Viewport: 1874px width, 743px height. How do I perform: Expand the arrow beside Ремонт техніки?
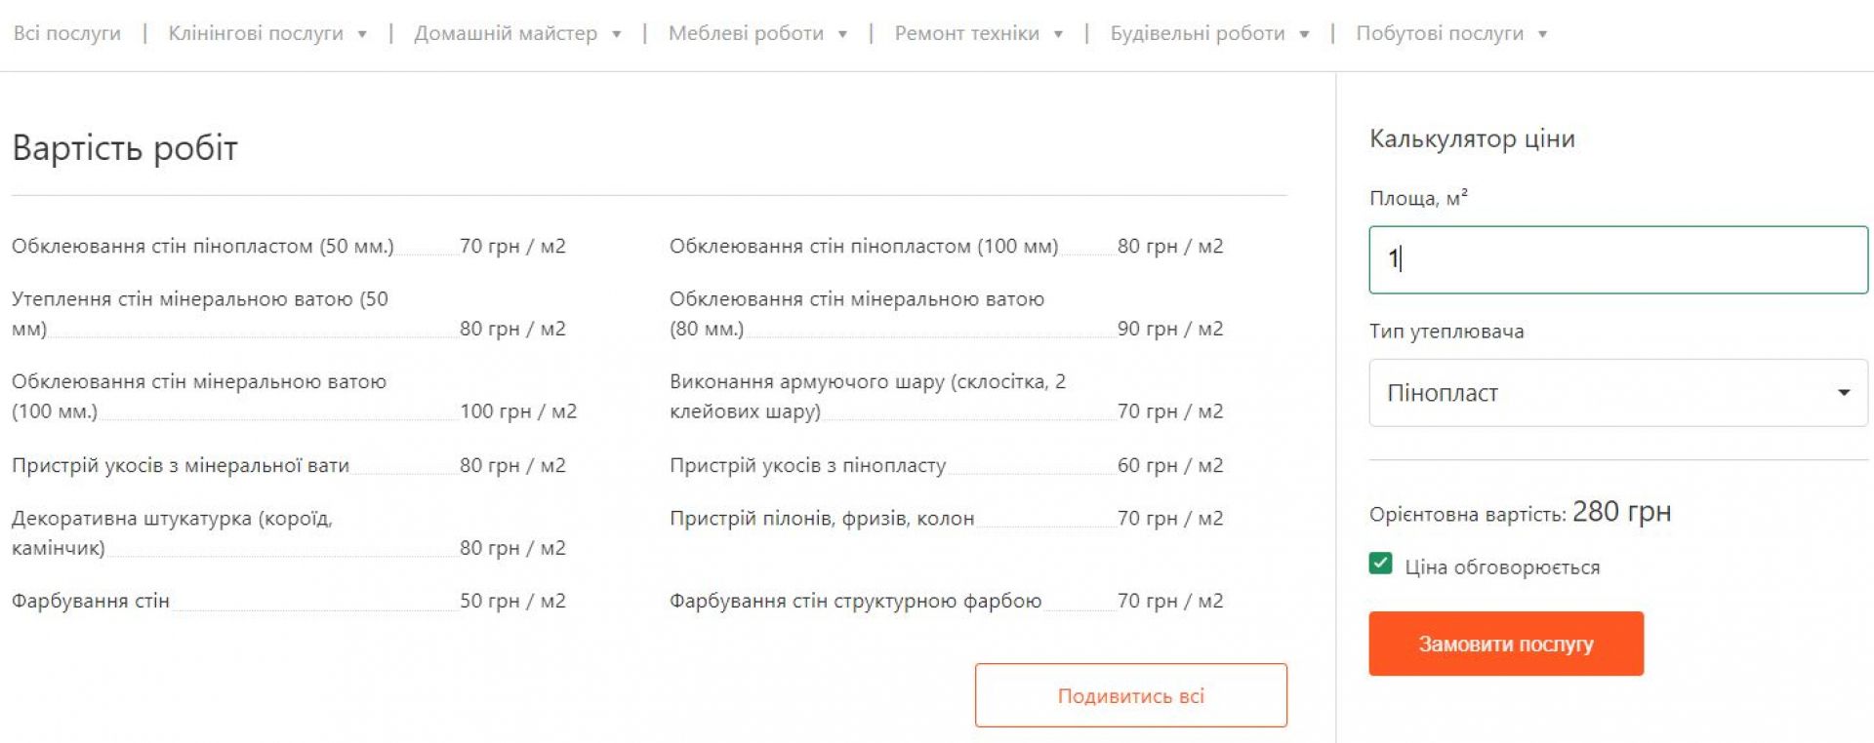(x=1058, y=34)
